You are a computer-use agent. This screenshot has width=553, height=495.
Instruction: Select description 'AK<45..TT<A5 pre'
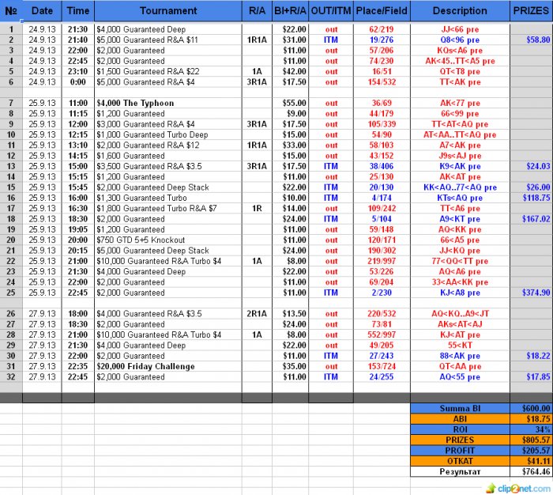(x=460, y=61)
